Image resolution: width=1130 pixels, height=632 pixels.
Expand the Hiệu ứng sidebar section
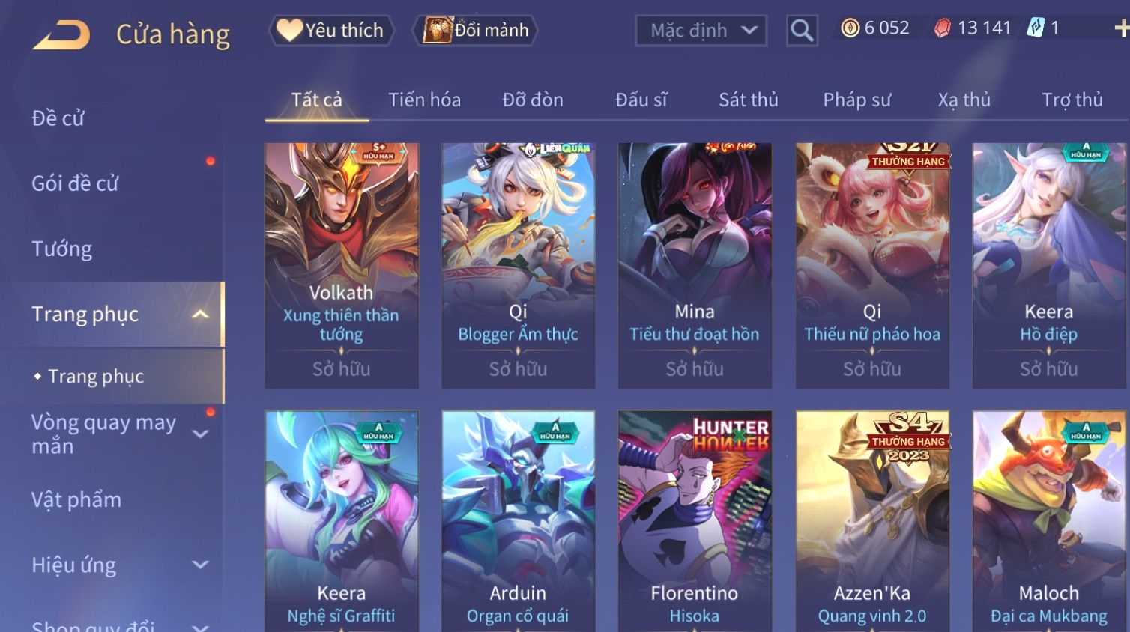coord(200,565)
